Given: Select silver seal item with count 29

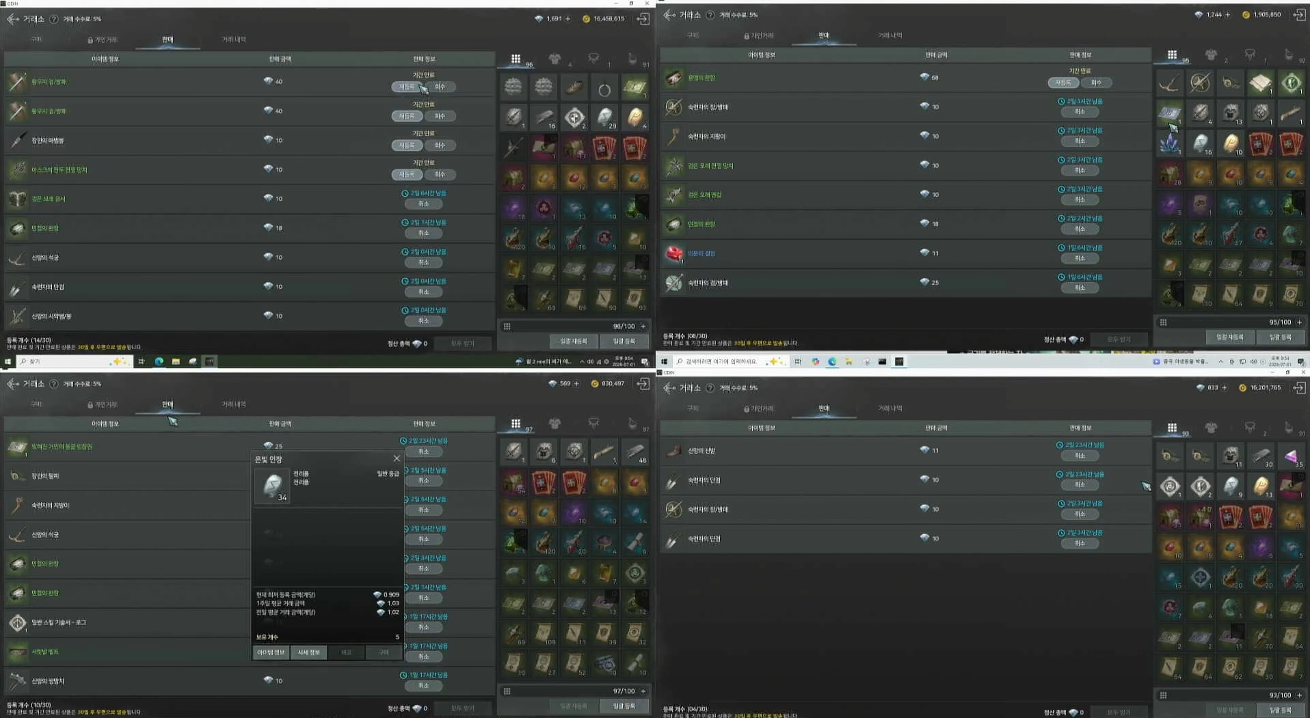Looking at the screenshot, I should pyautogui.click(x=604, y=118).
